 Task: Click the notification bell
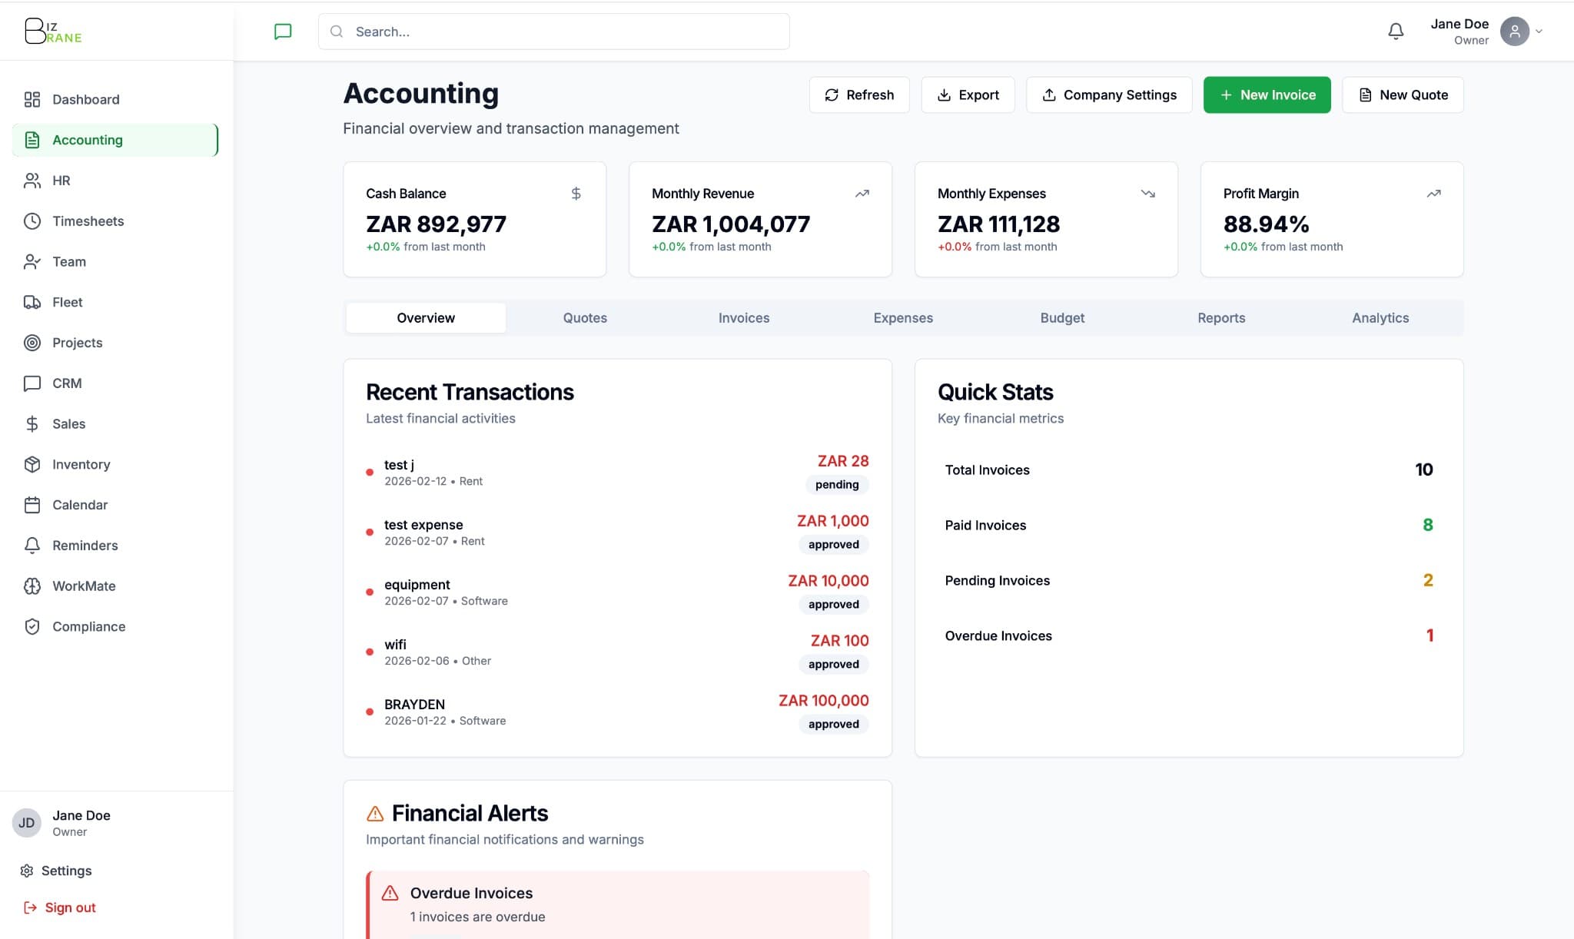[x=1396, y=31]
